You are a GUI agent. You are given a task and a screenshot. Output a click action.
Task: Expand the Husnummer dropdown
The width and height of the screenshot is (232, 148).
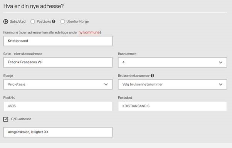pyautogui.click(x=172, y=62)
